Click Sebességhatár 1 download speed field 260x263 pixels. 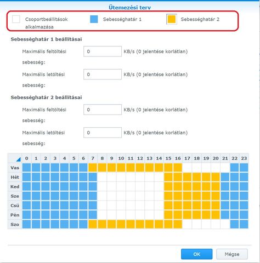point(103,75)
